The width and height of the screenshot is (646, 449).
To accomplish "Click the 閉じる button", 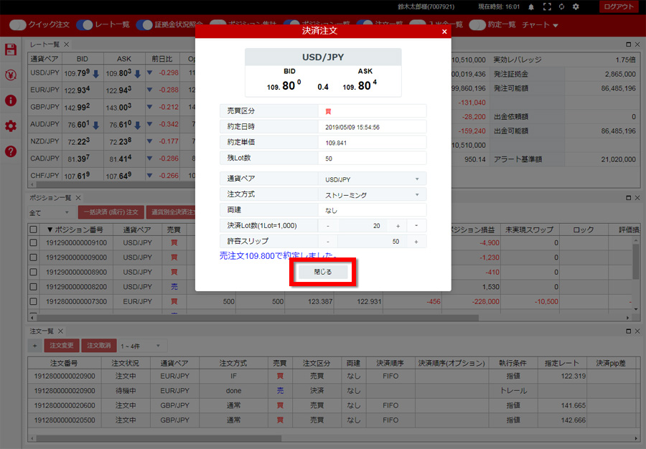I will tap(322, 272).
